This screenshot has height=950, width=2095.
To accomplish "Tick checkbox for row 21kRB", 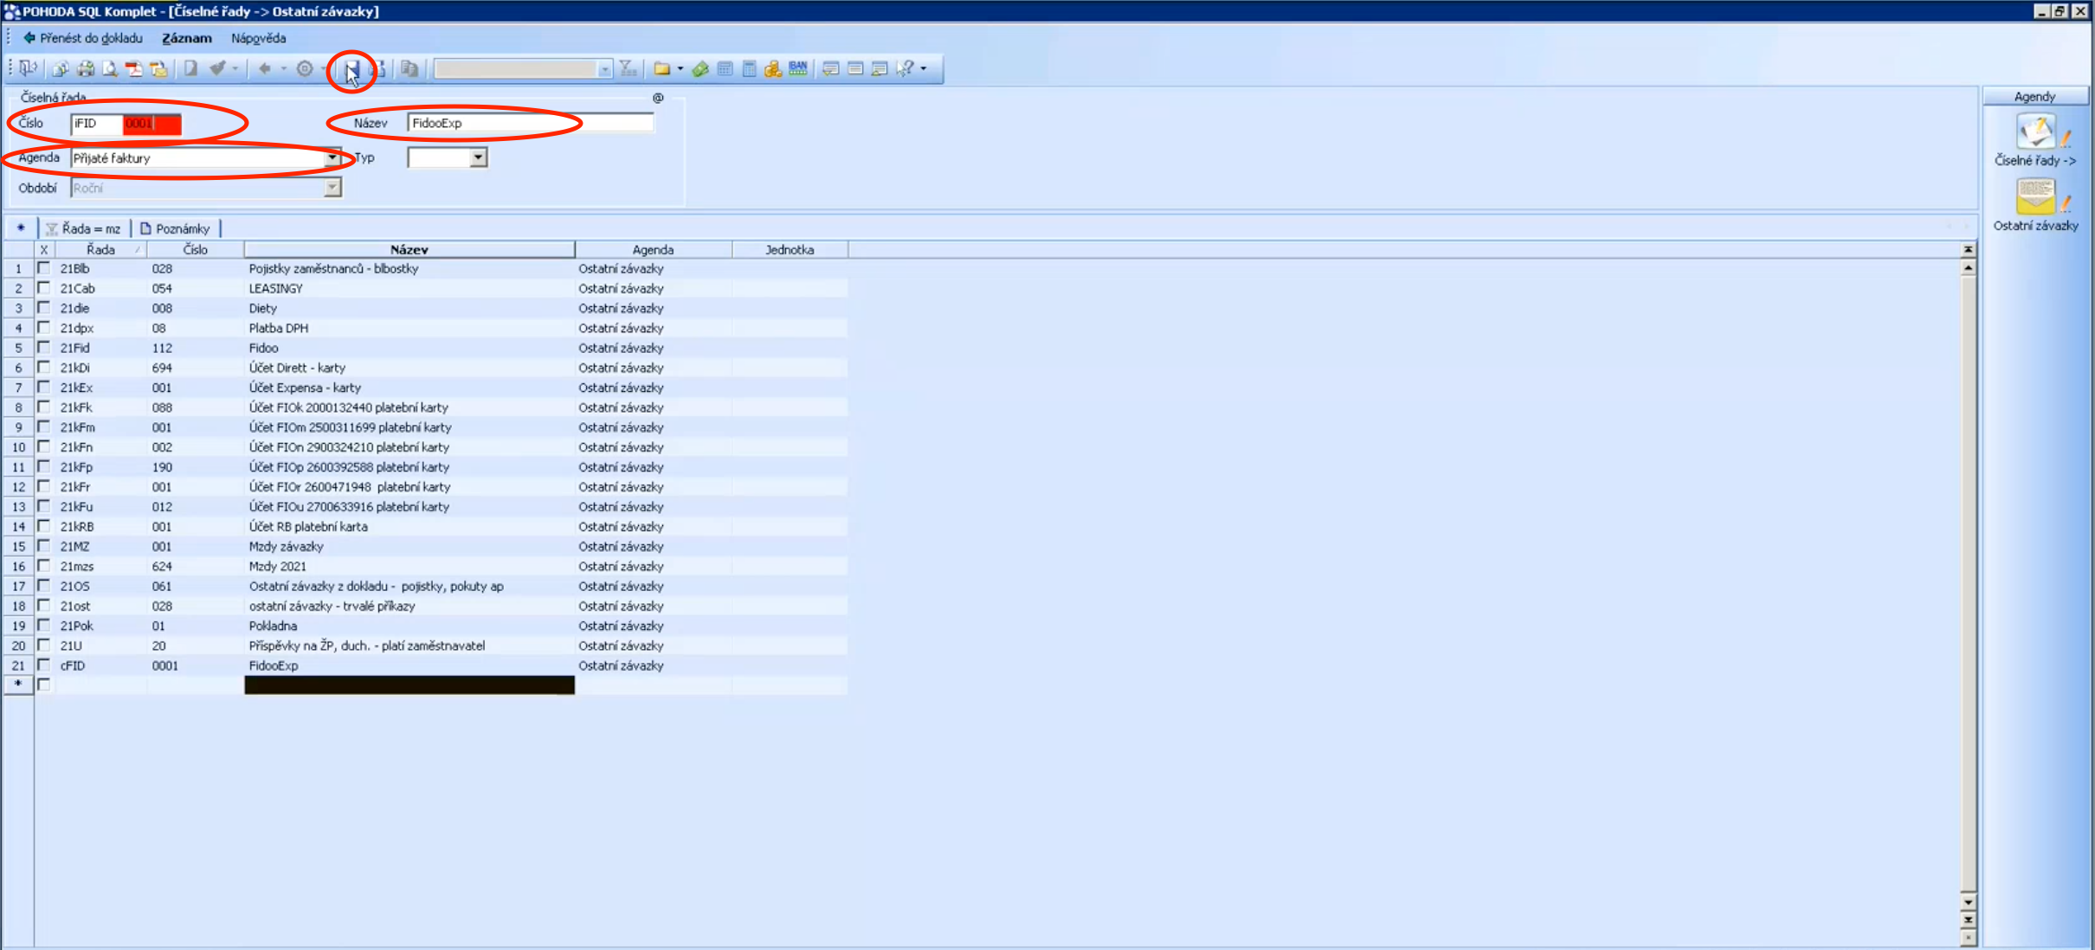I will [43, 526].
